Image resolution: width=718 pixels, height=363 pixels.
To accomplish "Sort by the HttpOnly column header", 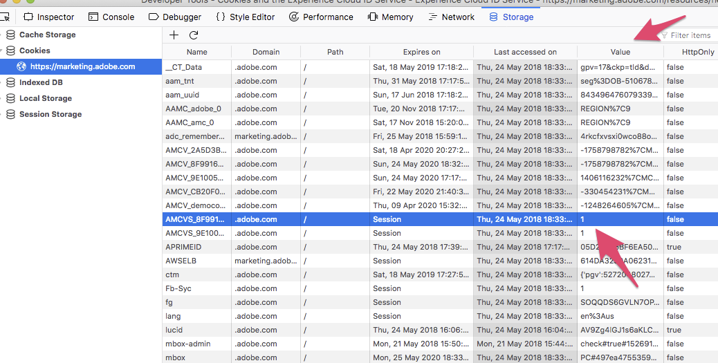I will (x=691, y=52).
